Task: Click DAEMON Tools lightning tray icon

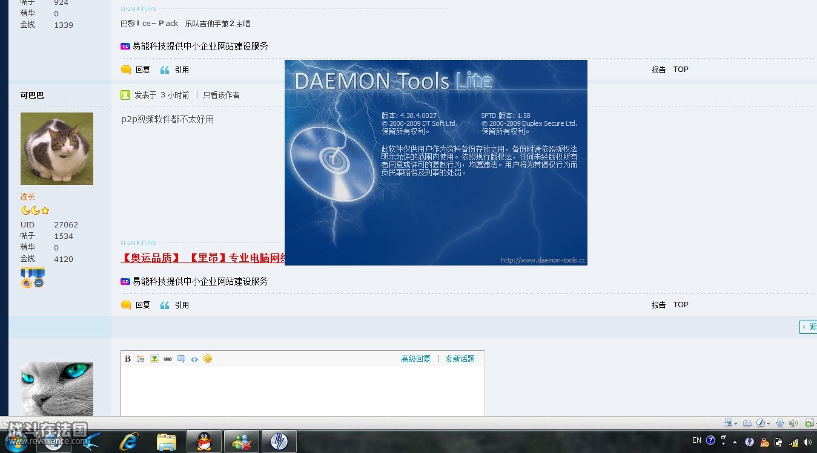Action: pyautogui.click(x=749, y=442)
